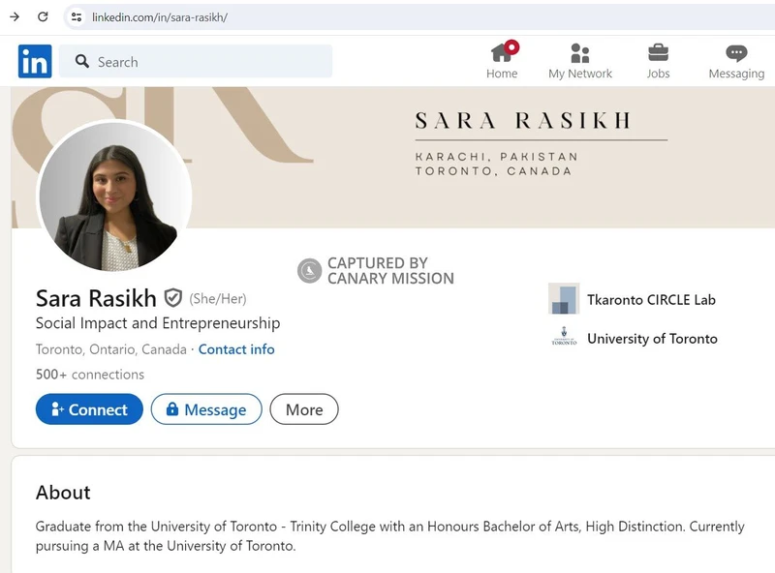Click inside the LinkedIn Search field
The height and width of the screenshot is (573, 775).
[x=196, y=61]
